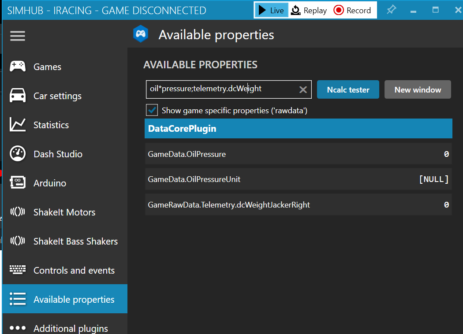The image size is (463, 334).
Task: Open the Ncalc tester
Action: click(348, 89)
